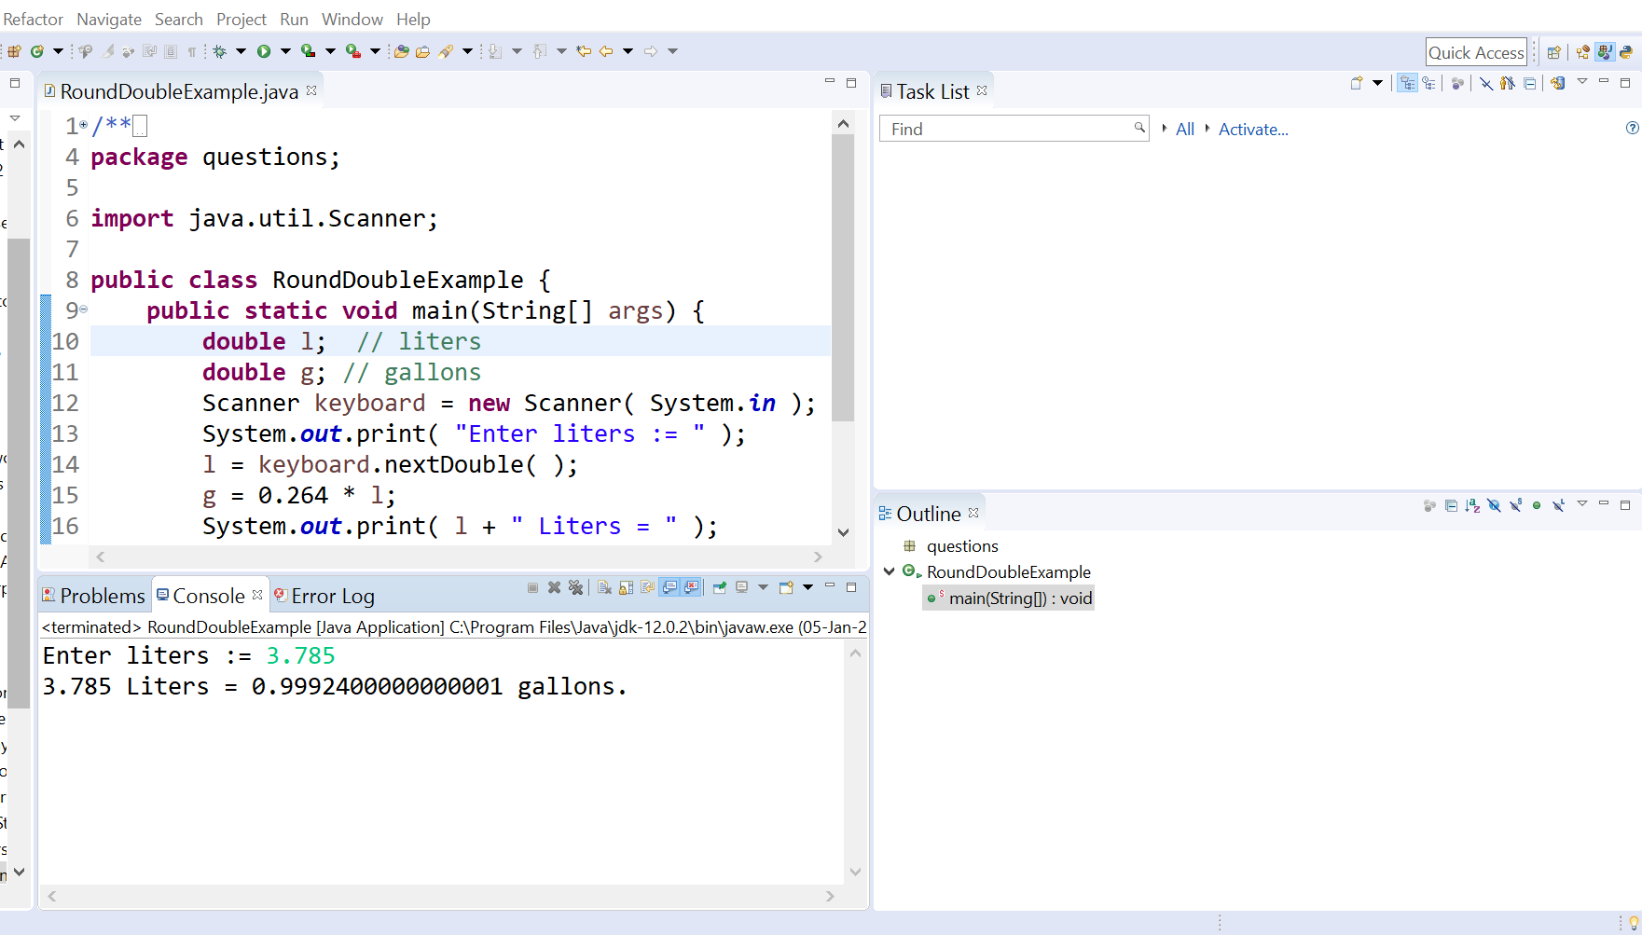Click the Synchronize icon in Task List
The image size is (1642, 935).
(x=1558, y=83)
